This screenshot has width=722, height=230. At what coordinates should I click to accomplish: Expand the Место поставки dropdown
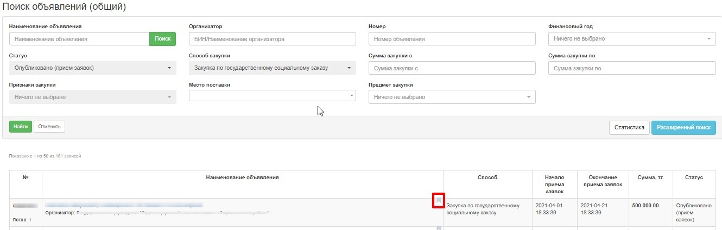(272, 95)
